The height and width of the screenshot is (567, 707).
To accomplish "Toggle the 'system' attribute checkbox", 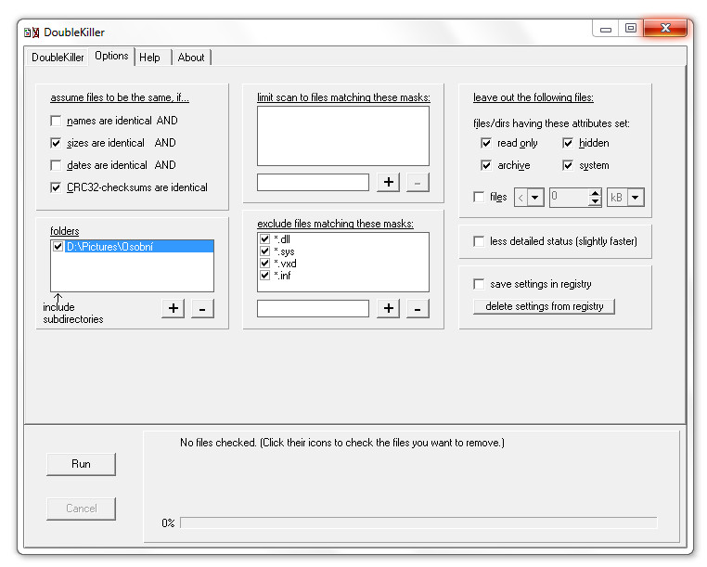I will (x=568, y=165).
